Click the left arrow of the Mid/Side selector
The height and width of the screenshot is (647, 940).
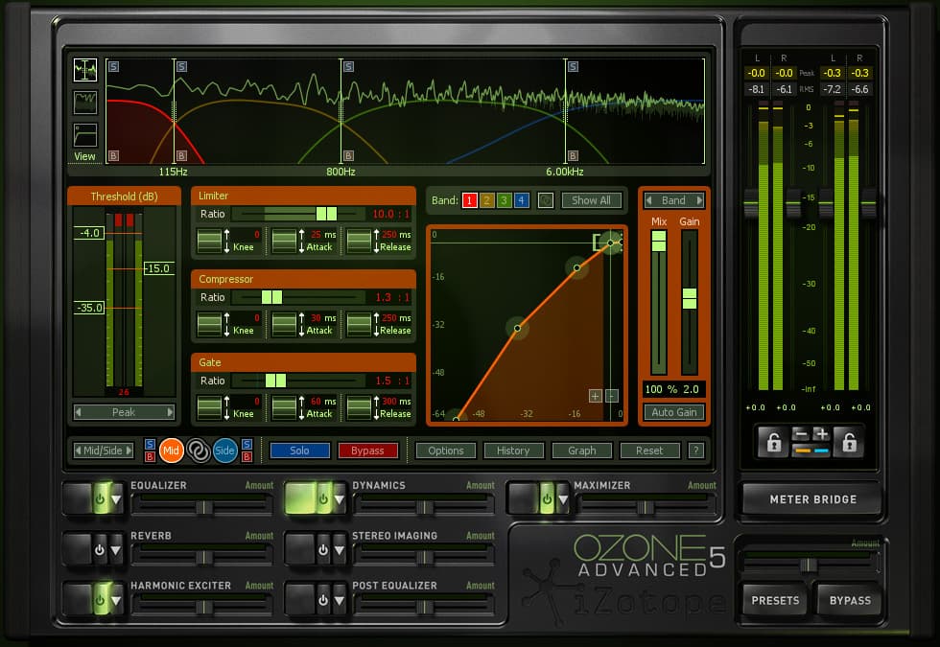pos(78,451)
